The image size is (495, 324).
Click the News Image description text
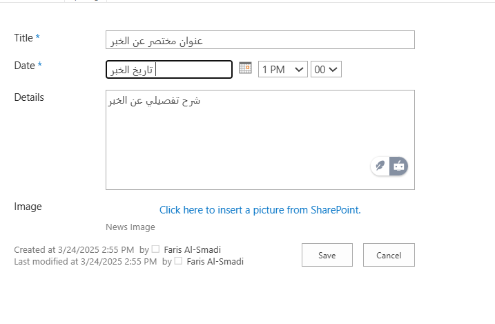click(x=130, y=227)
